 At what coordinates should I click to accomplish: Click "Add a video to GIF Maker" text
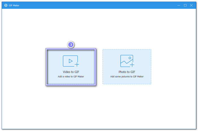point(71,77)
